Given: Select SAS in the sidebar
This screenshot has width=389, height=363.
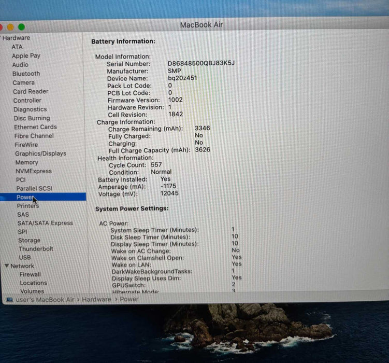Looking at the screenshot, I should (23, 215).
